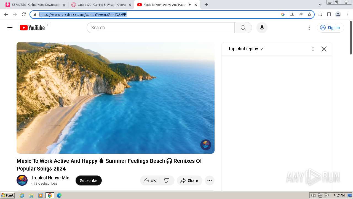
Task: Open chat replay more options menu
Action: pos(313,49)
